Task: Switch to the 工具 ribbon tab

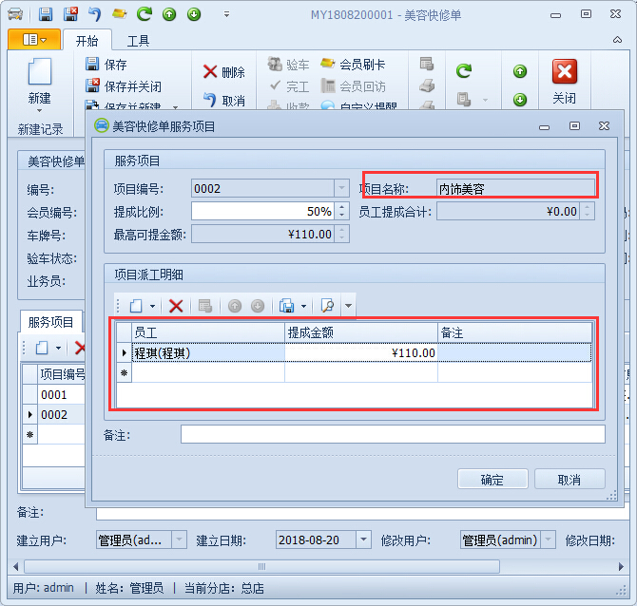Action: coord(138,41)
